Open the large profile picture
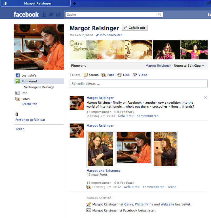Screen dimensions: 211x218 pos(39,47)
